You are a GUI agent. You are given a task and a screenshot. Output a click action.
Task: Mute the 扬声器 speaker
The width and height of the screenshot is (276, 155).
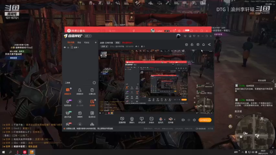pos(170,120)
